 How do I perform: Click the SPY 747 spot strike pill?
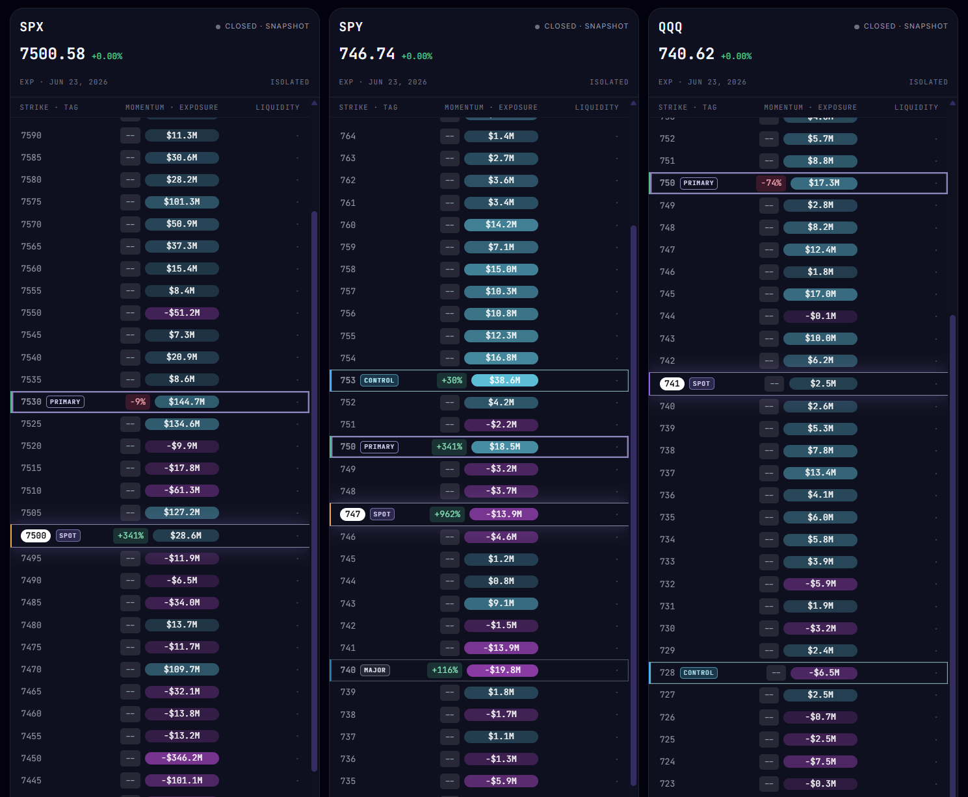[353, 514]
